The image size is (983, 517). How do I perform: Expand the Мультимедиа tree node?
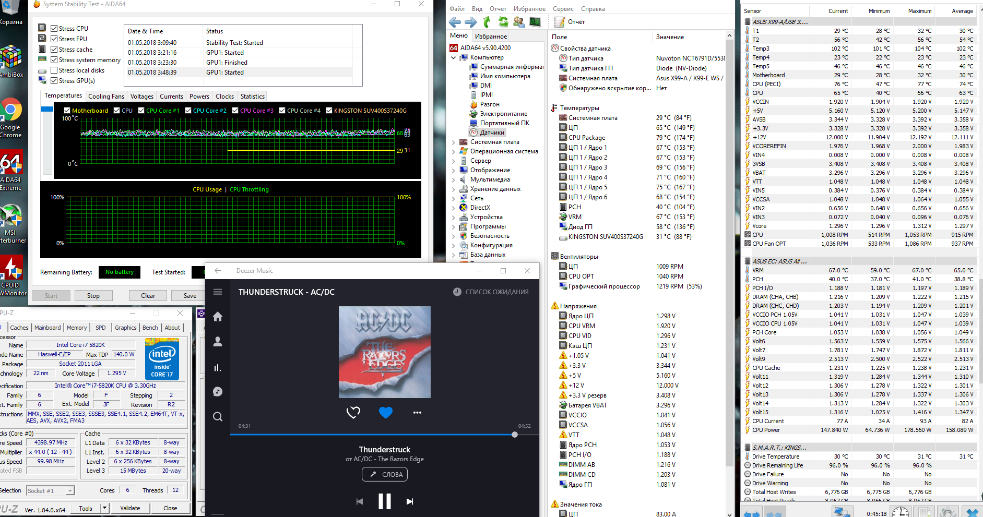point(453,179)
